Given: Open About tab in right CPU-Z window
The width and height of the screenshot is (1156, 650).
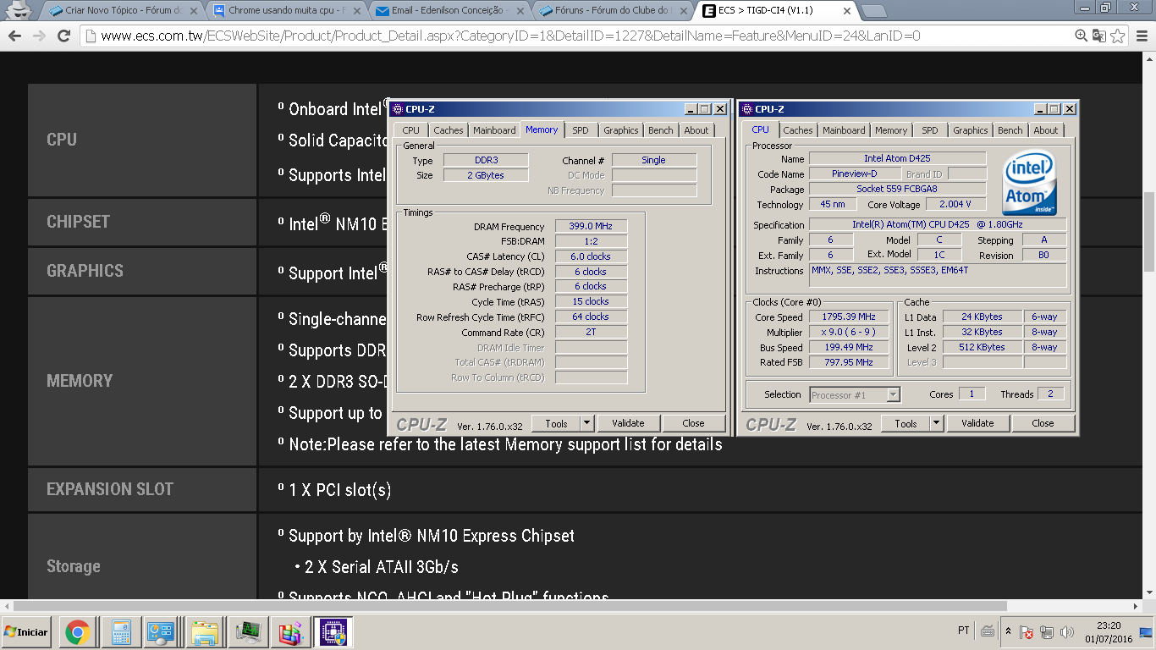Looking at the screenshot, I should pos(1046,130).
